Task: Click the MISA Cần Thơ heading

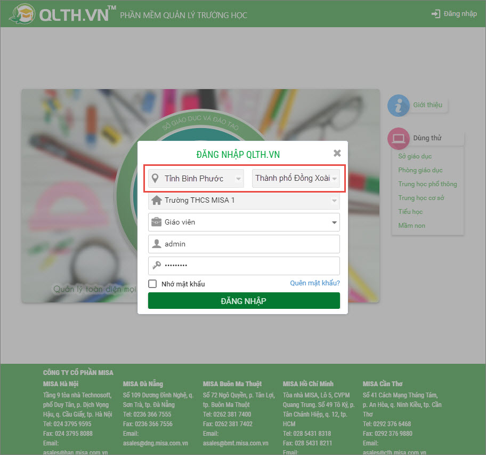Action: pyautogui.click(x=383, y=384)
